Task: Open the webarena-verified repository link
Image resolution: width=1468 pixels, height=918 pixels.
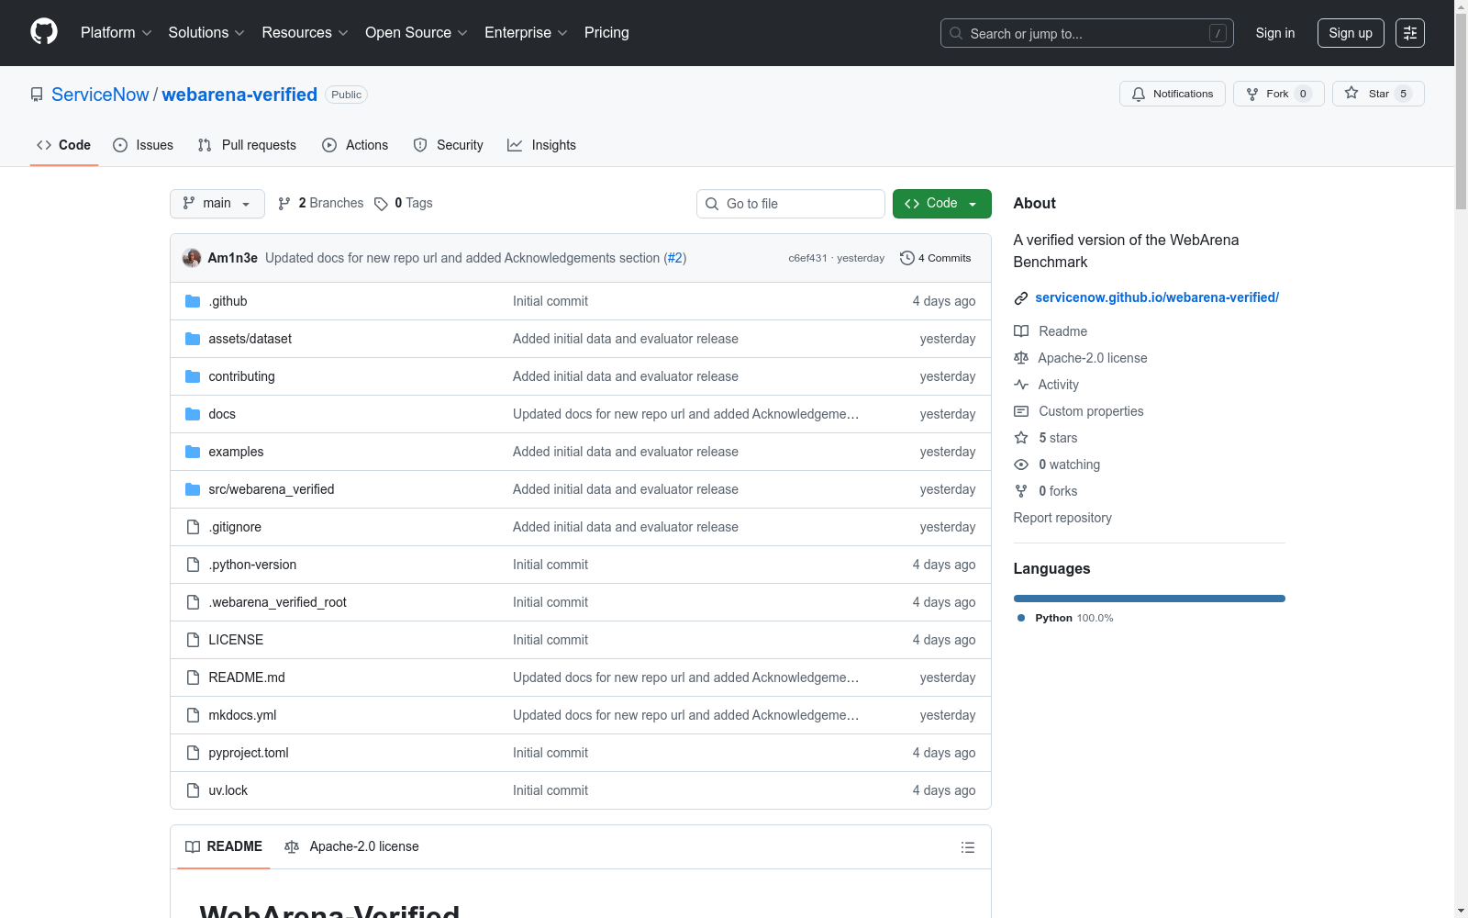Action: 239,95
